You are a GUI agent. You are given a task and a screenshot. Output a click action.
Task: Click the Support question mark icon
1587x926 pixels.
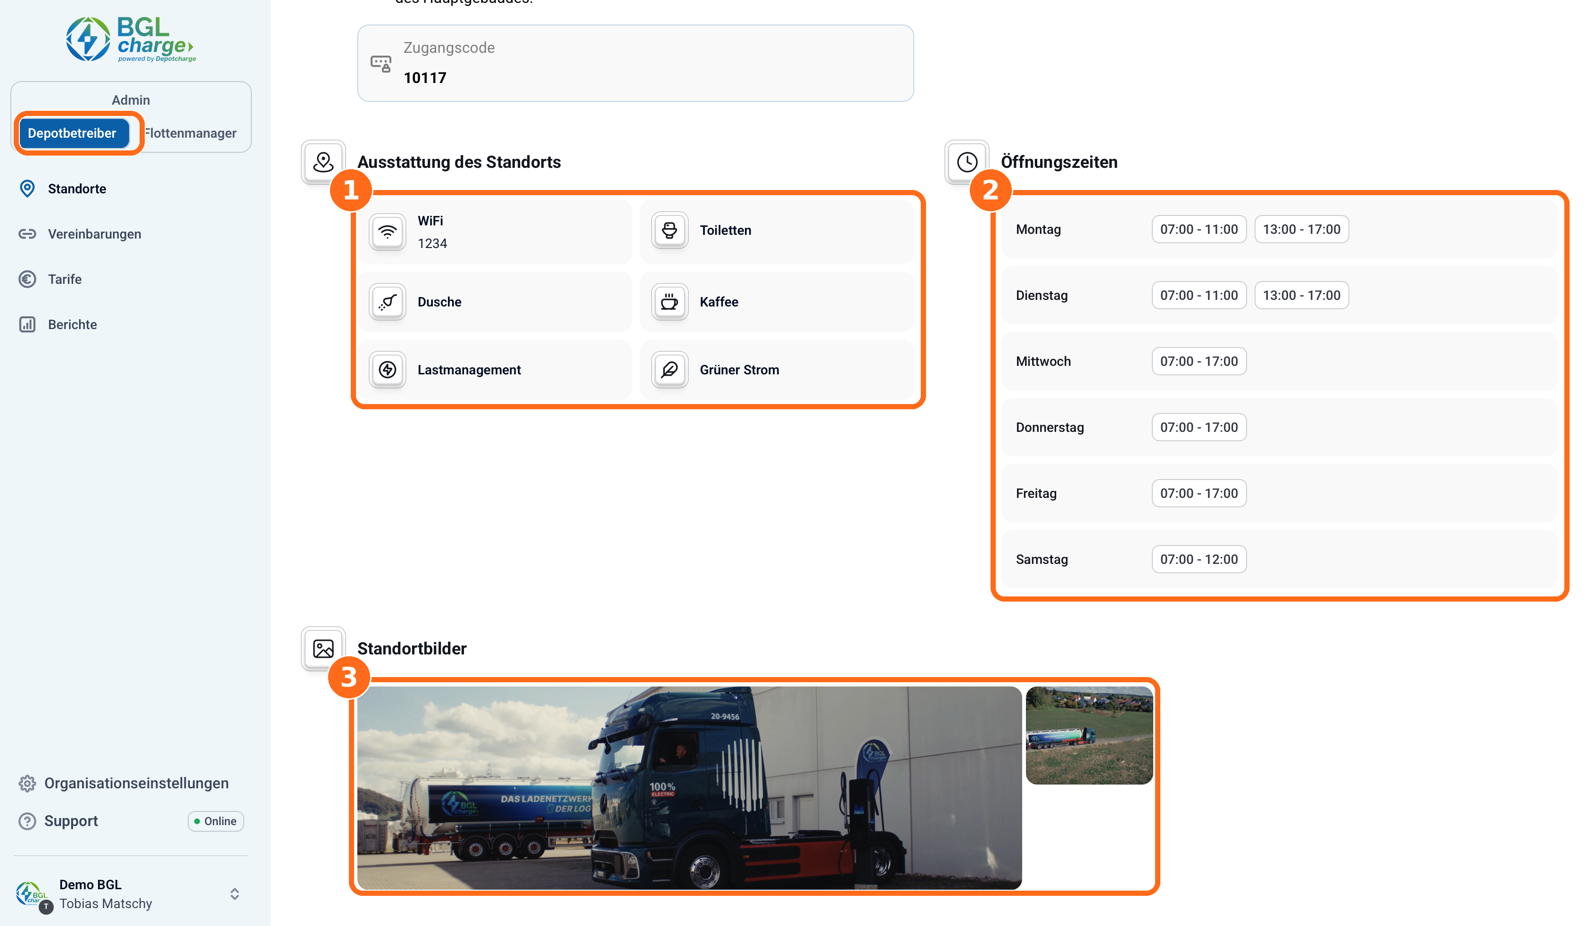click(x=27, y=821)
